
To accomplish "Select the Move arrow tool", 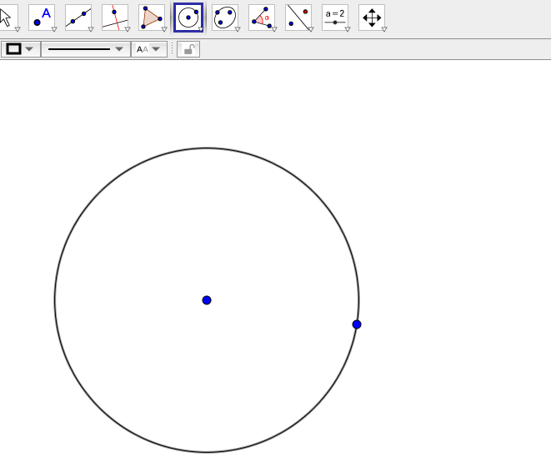I will tap(7, 17).
